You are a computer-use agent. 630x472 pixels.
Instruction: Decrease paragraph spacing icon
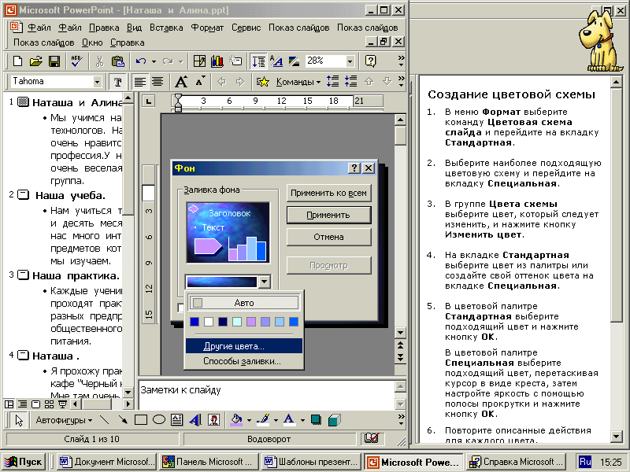350,82
